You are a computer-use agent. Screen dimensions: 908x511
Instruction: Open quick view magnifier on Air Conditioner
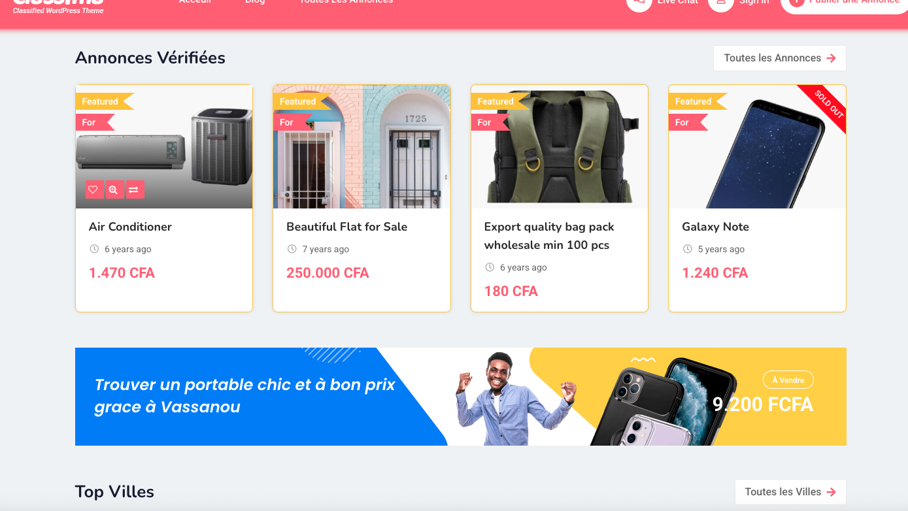(x=113, y=190)
